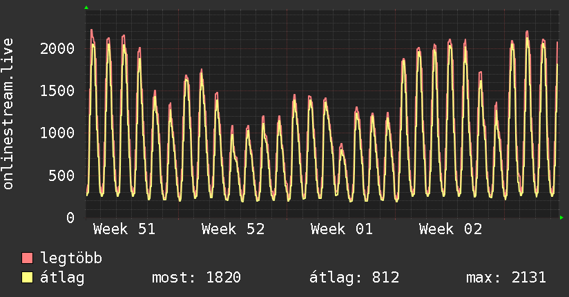Image resolution: width=569 pixels, height=297 pixels.
Task: Click the 2000 y-axis label
Action: (x=57, y=48)
